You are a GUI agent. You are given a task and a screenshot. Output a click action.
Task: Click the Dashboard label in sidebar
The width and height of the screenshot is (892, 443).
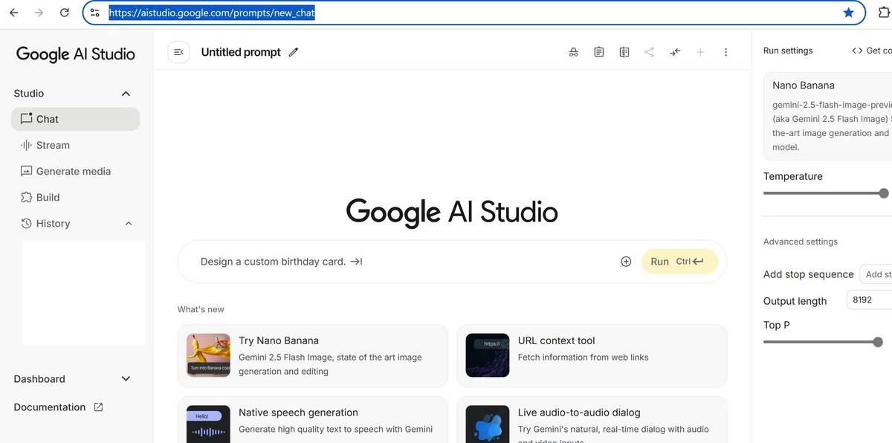(39, 379)
